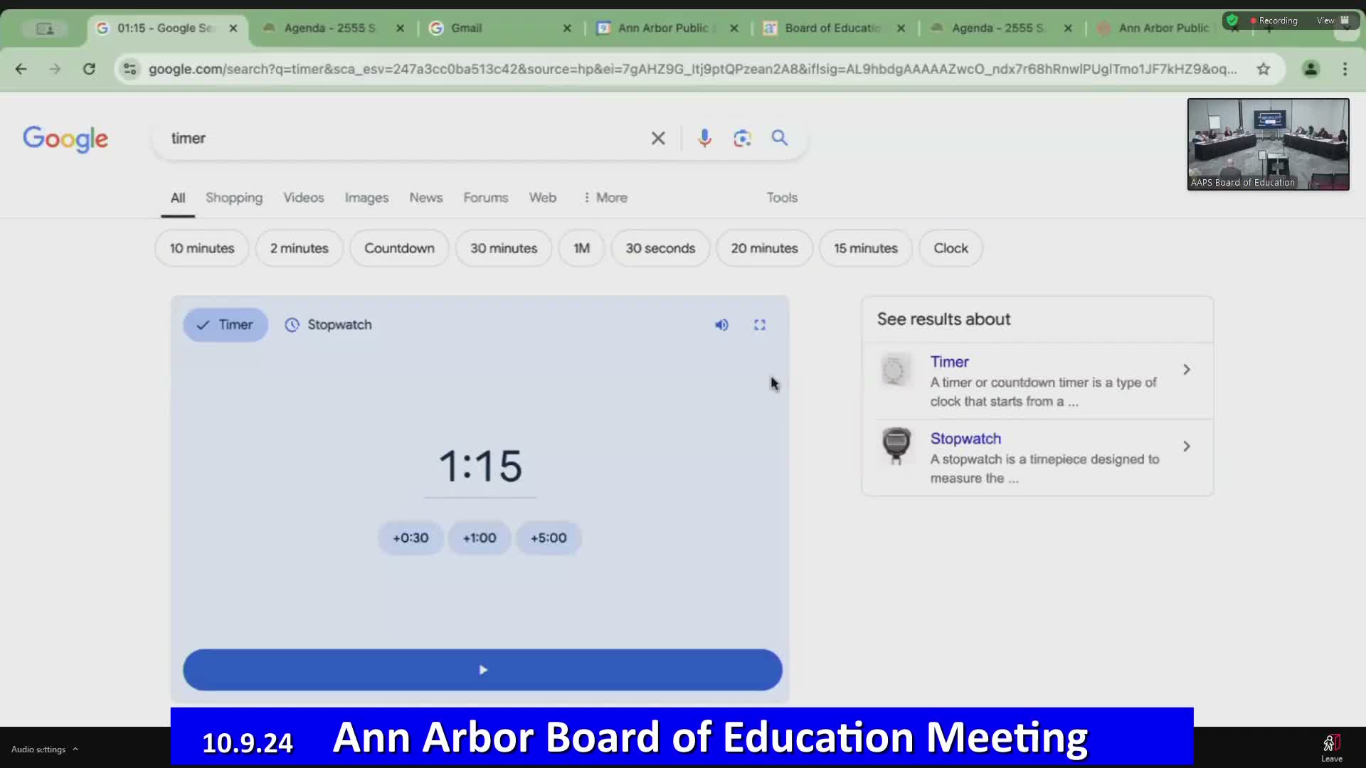Click the magnifying glass search icon
Viewport: 1366px width, 768px height.
pyautogui.click(x=780, y=138)
